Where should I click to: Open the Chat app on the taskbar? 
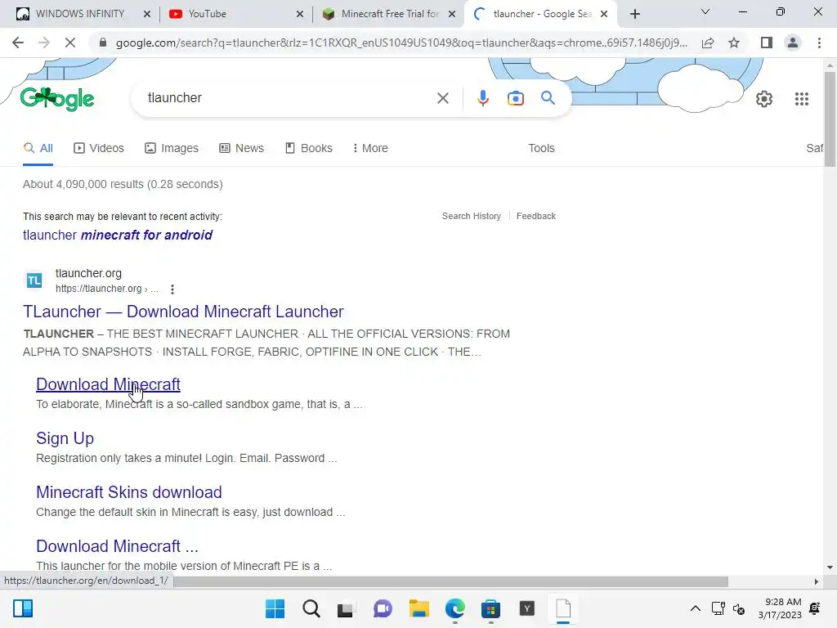tap(383, 608)
